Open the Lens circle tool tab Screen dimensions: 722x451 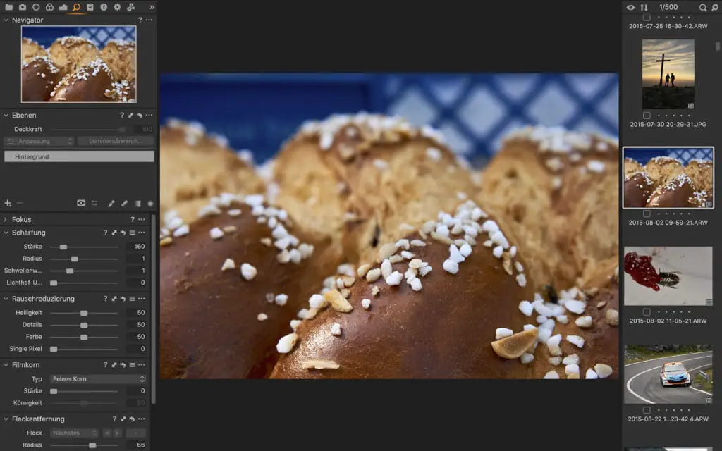coord(36,7)
